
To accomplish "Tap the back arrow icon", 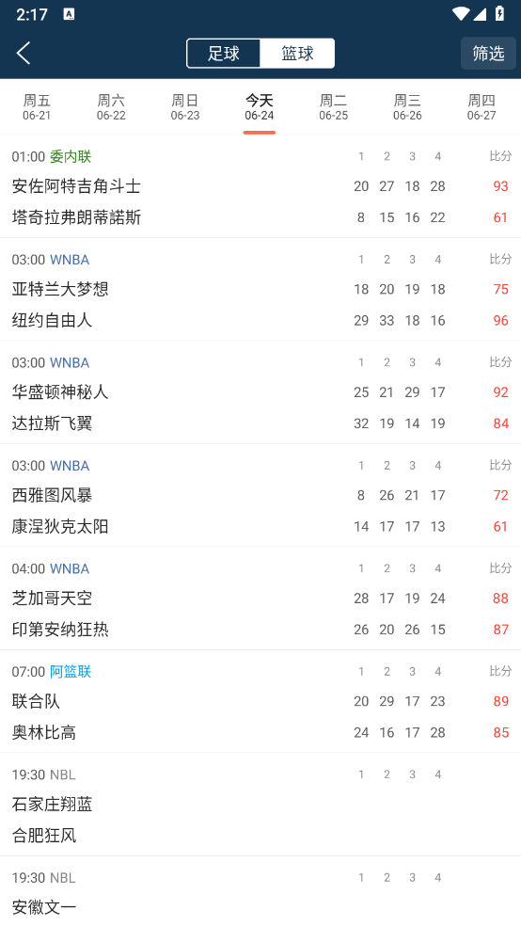I will [x=24, y=53].
